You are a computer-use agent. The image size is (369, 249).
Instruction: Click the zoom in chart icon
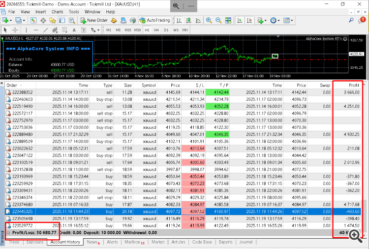pyautogui.click(x=209, y=21)
